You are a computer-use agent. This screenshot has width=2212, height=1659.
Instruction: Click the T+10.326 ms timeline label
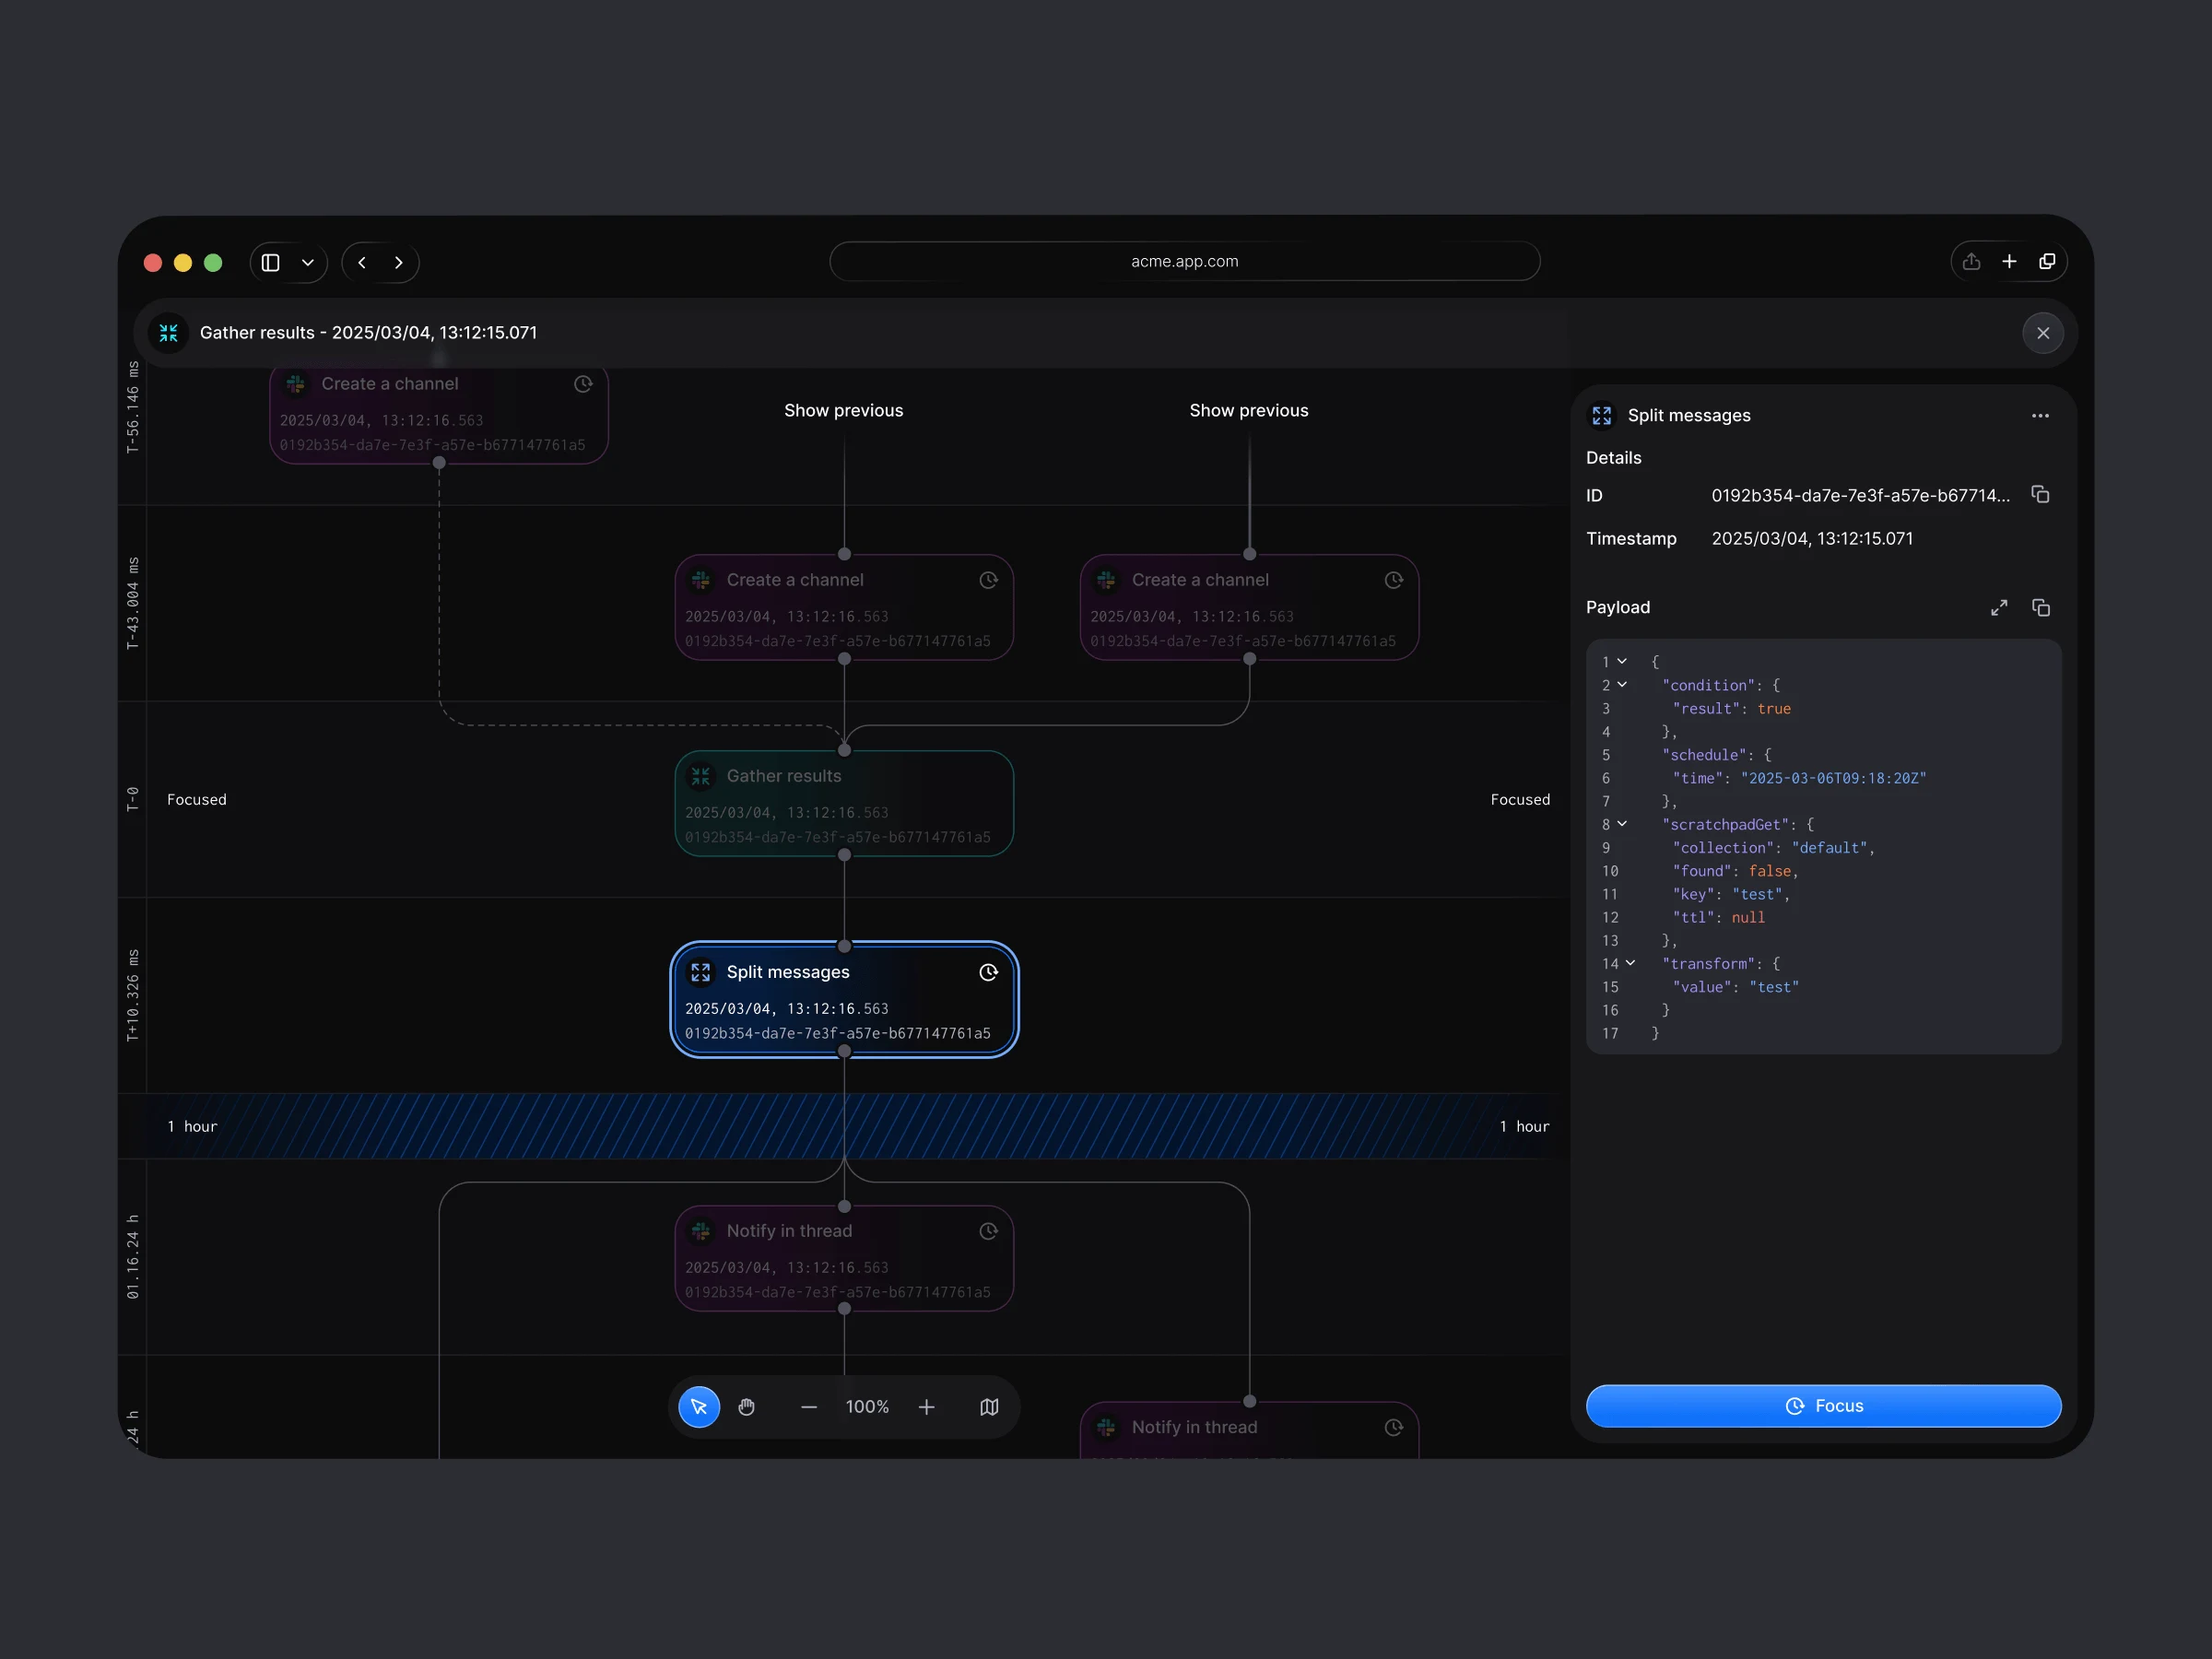click(x=133, y=996)
